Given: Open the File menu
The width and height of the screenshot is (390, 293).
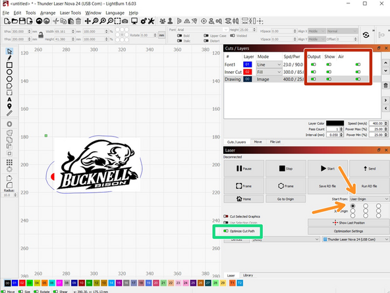Looking at the screenshot, I should click(6, 13).
